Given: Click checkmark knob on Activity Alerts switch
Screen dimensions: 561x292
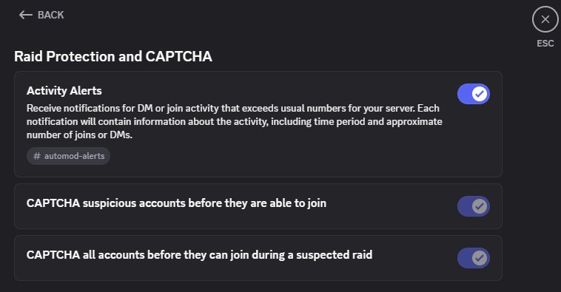Looking at the screenshot, I should click(480, 94).
